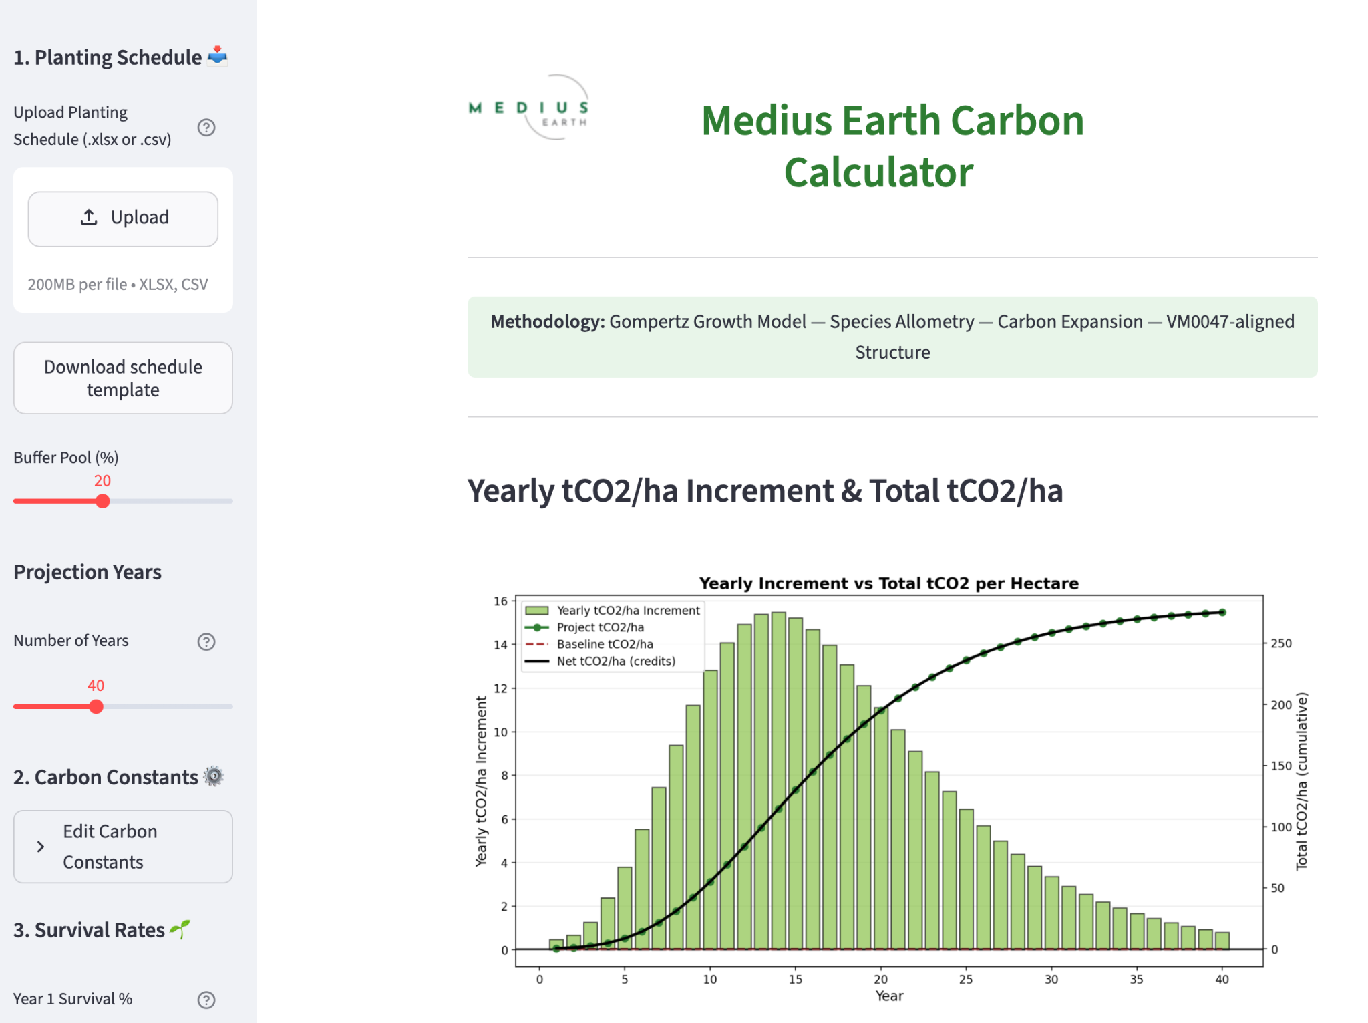Click the upload arrow icon in the Upload button

[89, 217]
